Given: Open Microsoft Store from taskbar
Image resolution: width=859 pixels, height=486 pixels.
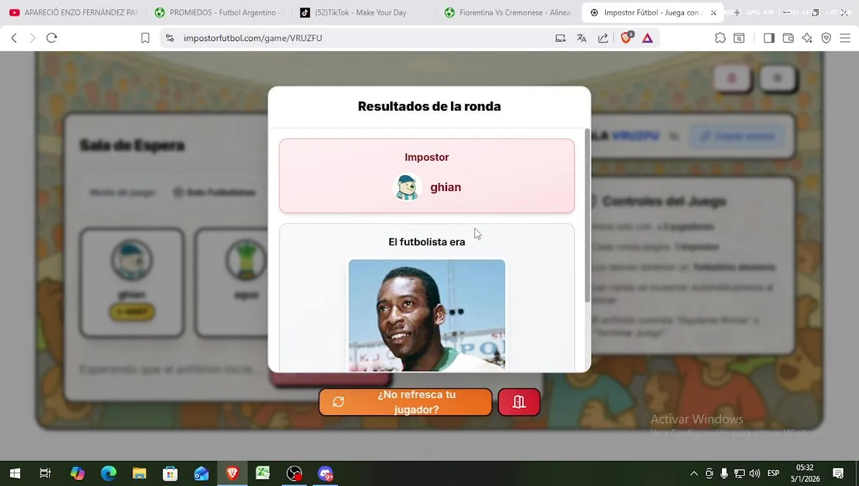Looking at the screenshot, I should (170, 474).
